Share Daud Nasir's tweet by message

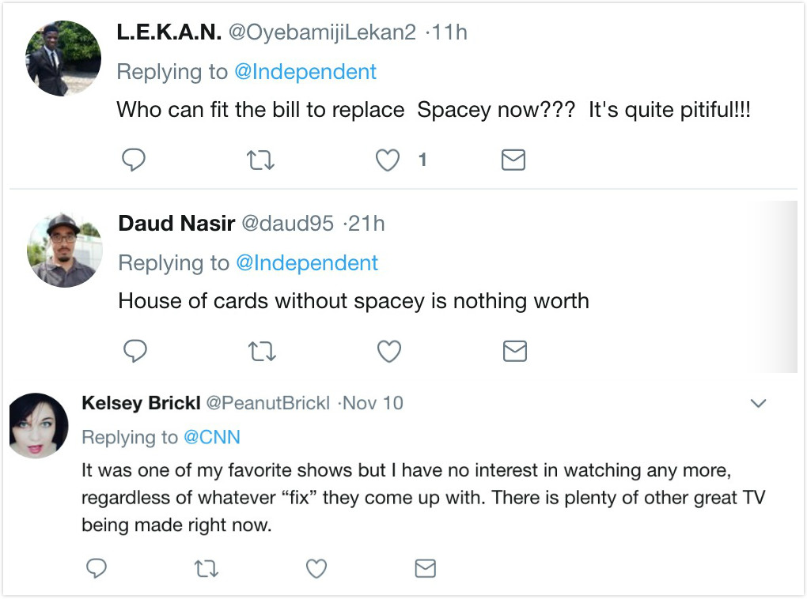515,351
